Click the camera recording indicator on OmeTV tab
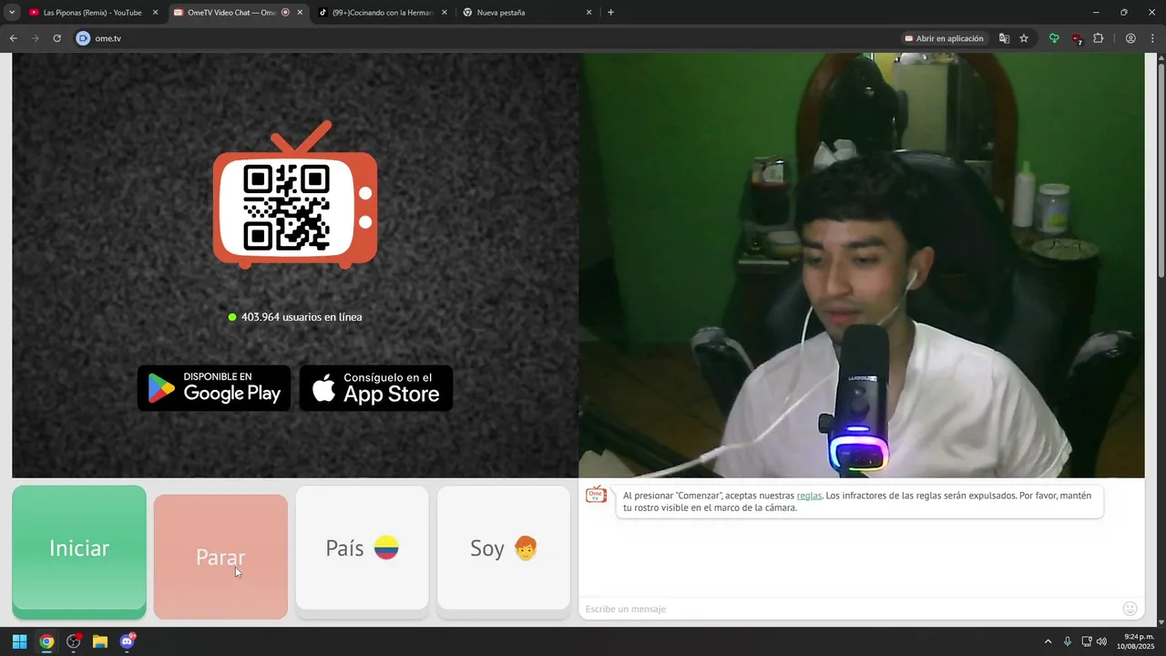The width and height of the screenshot is (1166, 656). 285,13
